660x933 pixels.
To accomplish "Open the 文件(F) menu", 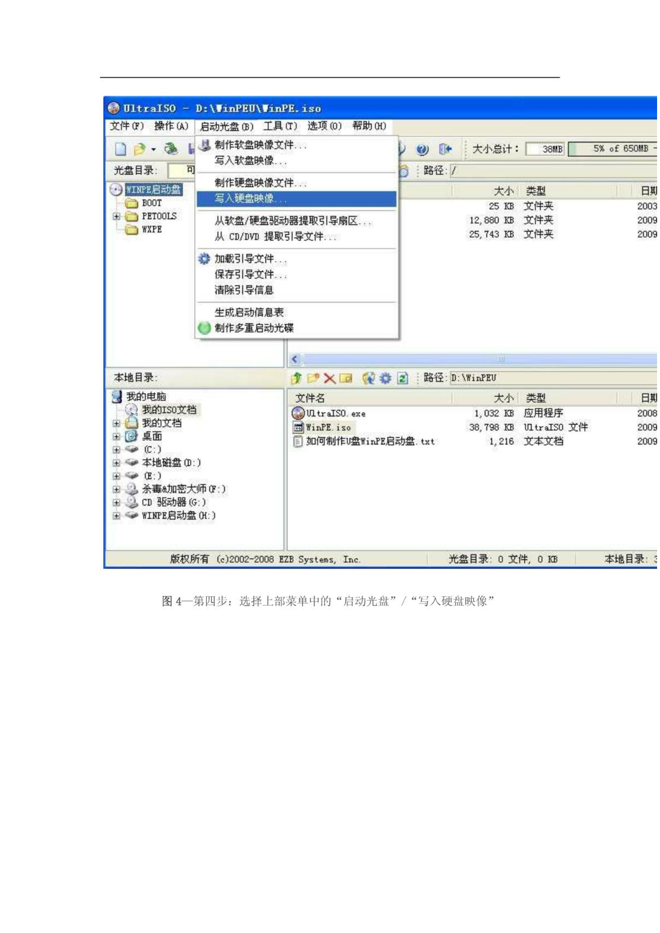I will click(x=127, y=127).
